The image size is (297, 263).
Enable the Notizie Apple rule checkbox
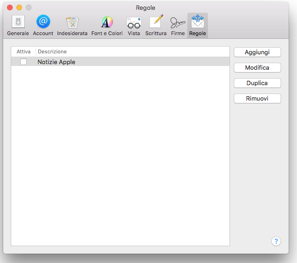23,62
